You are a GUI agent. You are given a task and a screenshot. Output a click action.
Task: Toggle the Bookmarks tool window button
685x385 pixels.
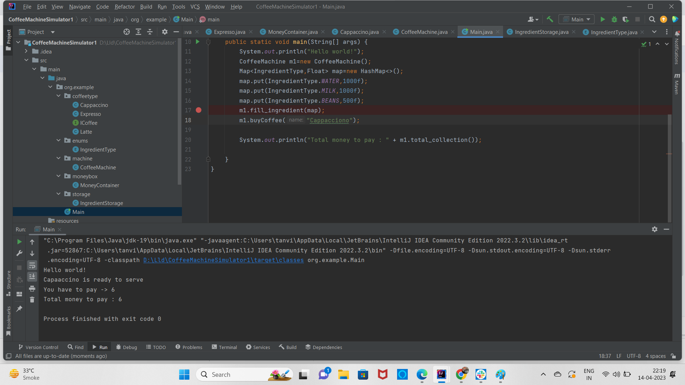(9, 321)
